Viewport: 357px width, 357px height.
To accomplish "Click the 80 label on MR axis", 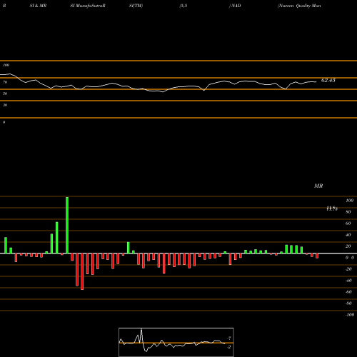I will [348, 212].
